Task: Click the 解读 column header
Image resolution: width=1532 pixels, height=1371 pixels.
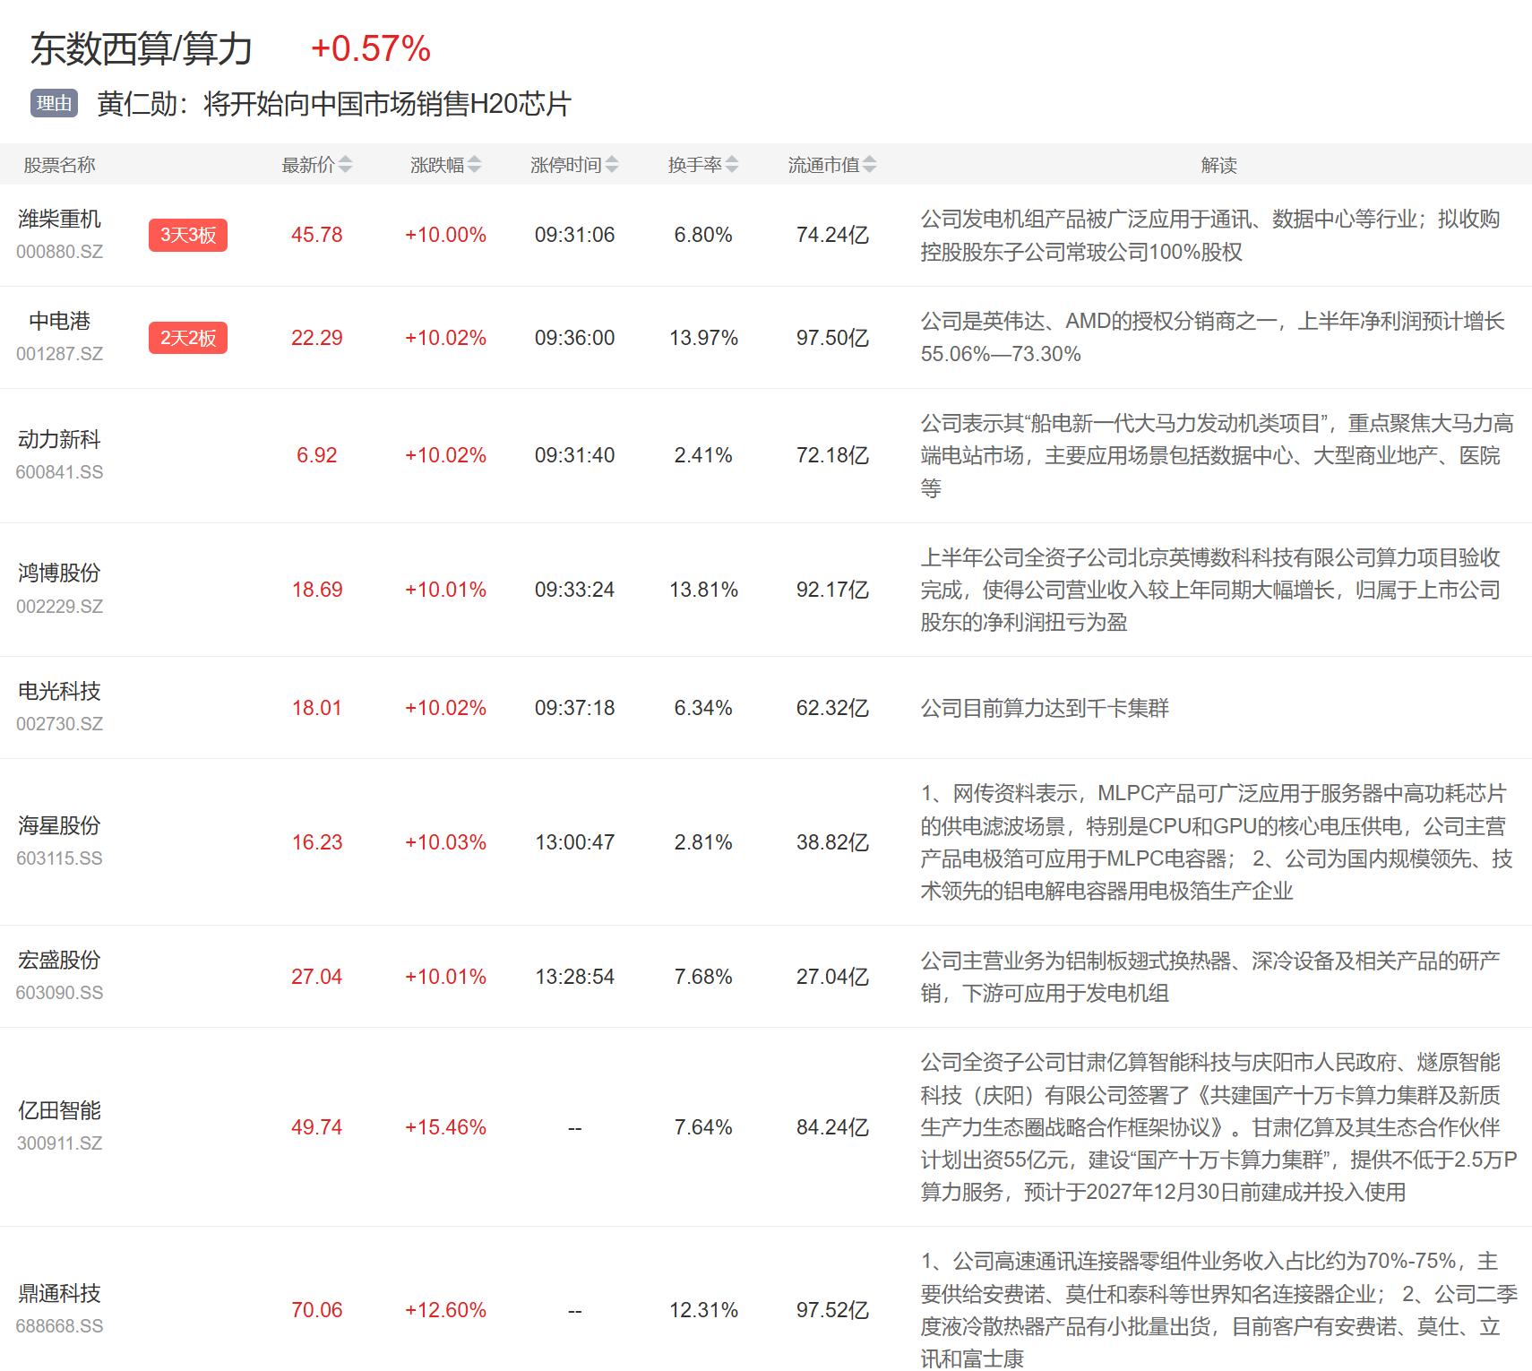Action: [1218, 165]
